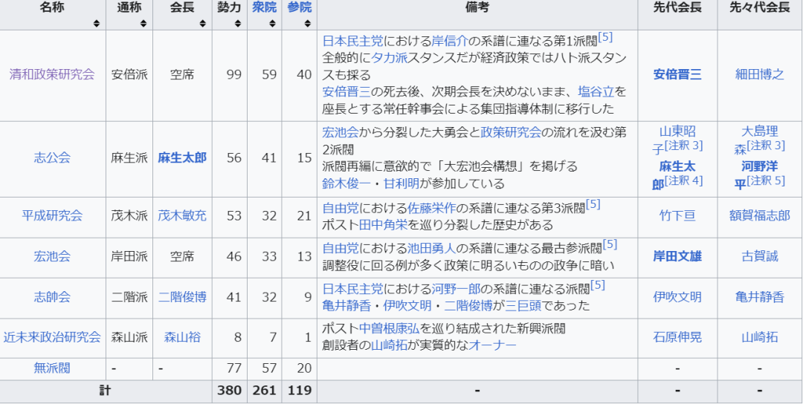Open 二階俊博 link in 会長 column
Screen dimensions: 803x404
(x=182, y=297)
